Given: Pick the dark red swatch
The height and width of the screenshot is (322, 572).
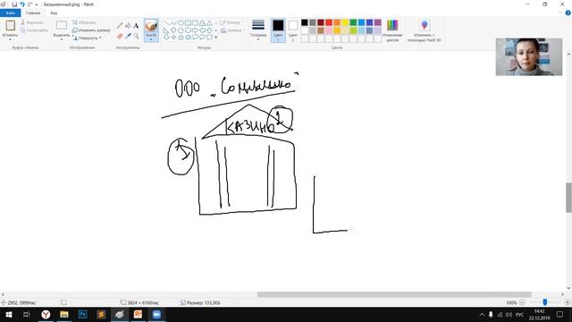Looking at the screenshot, I should [x=321, y=22].
